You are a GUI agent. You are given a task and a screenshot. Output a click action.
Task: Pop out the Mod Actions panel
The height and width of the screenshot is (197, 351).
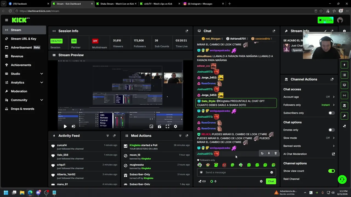(187, 136)
